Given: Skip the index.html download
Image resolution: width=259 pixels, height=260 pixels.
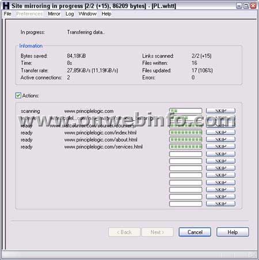Looking at the screenshot, I should pyautogui.click(x=220, y=132).
